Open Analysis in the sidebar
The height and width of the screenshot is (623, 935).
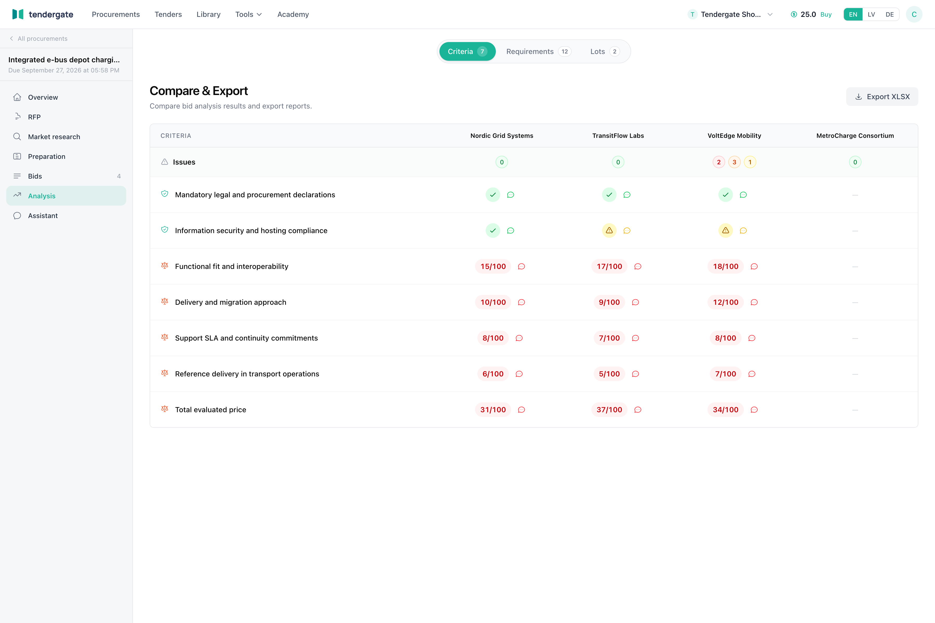[x=66, y=196]
